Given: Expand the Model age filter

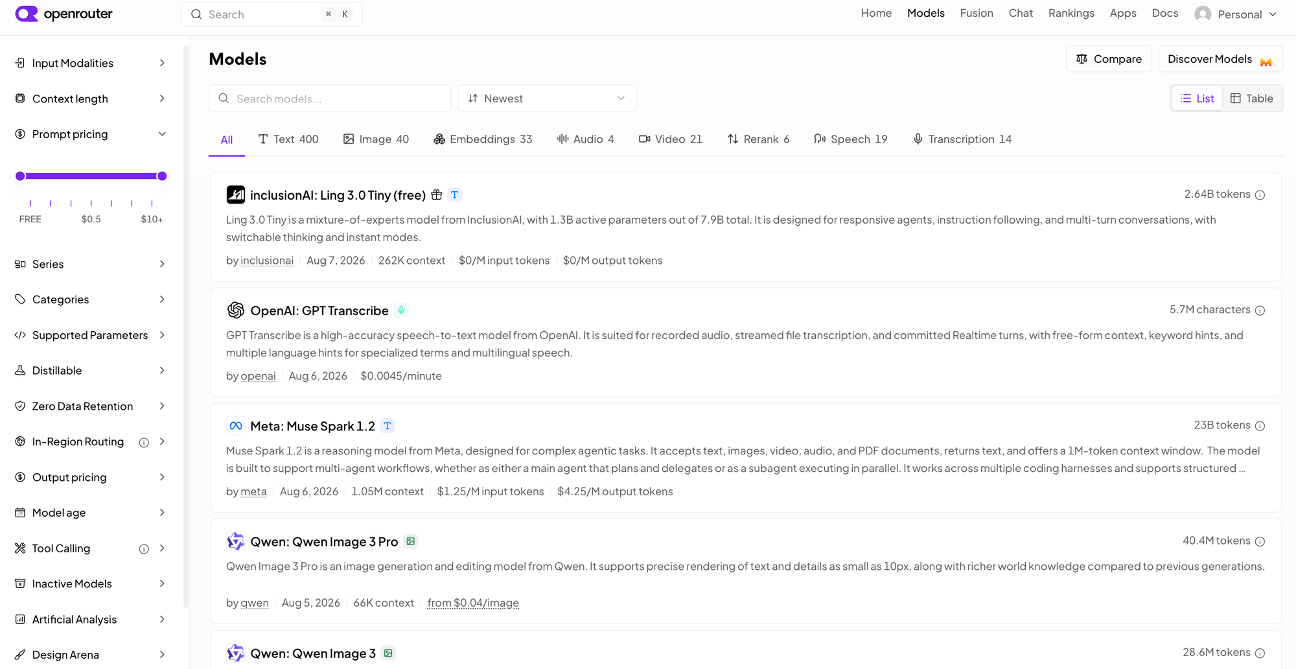Looking at the screenshot, I should [x=91, y=513].
